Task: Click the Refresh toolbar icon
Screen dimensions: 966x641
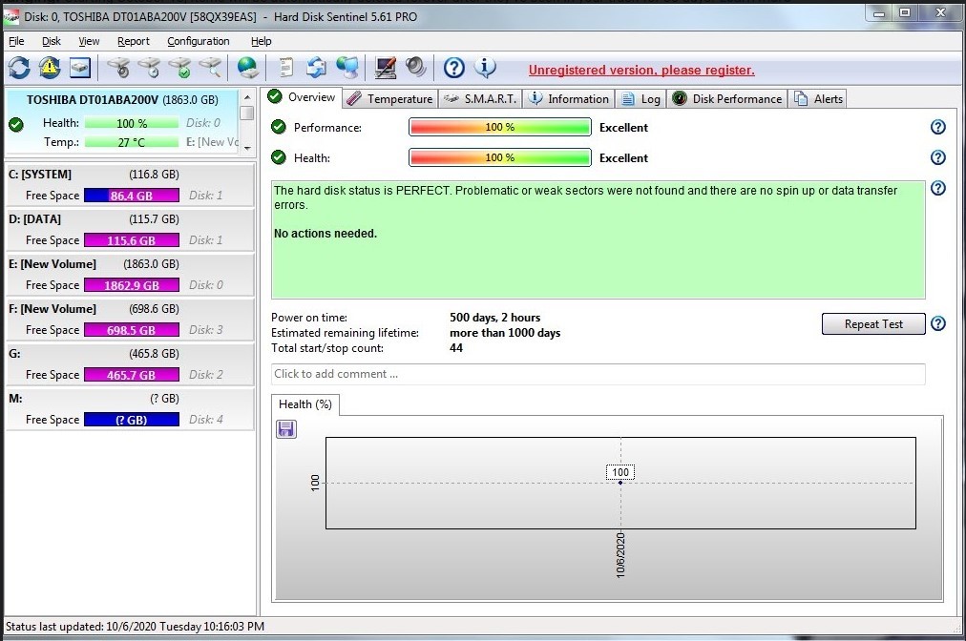Action: point(19,68)
